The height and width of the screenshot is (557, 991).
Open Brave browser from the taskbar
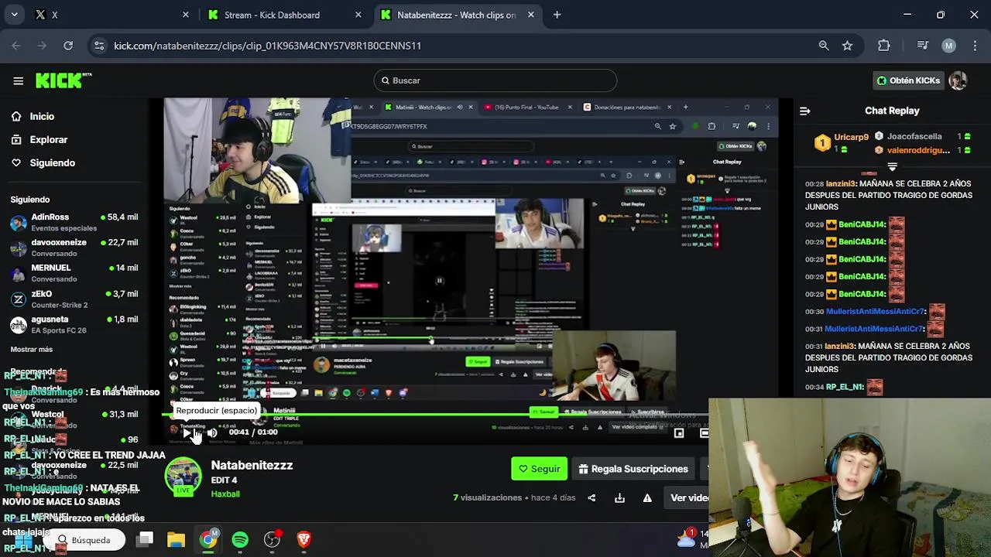point(303,539)
